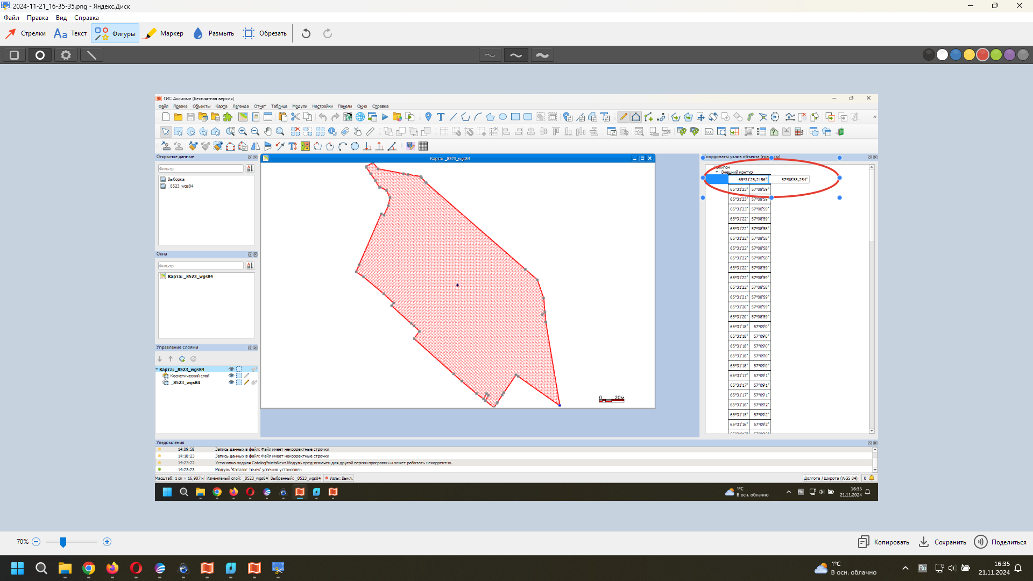Show hidden system tray icons
The height and width of the screenshot is (581, 1033).
pyautogui.click(x=905, y=568)
